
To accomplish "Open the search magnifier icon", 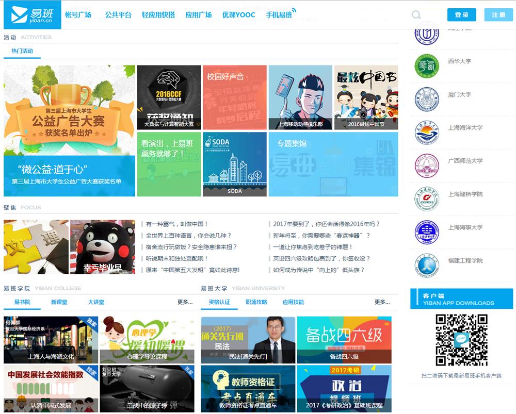I will click(416, 15).
